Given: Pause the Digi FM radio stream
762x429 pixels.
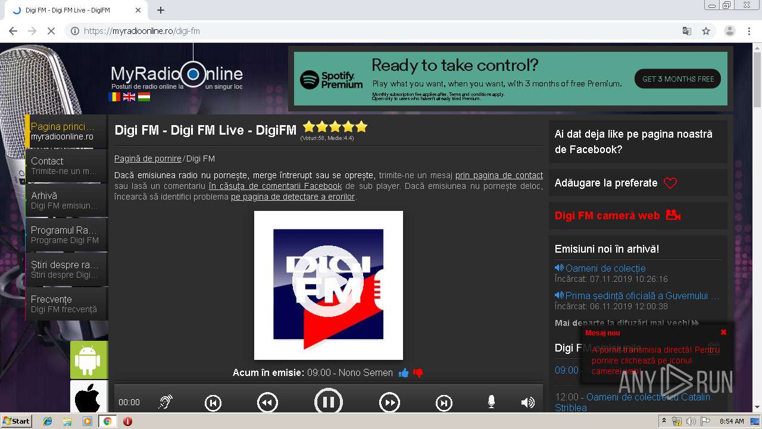Looking at the screenshot, I should coord(328,402).
